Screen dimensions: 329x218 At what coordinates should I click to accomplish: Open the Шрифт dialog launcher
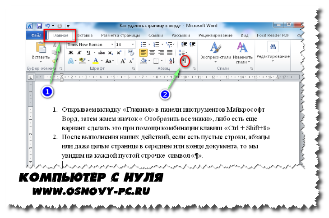pyautogui.click(x=133, y=68)
